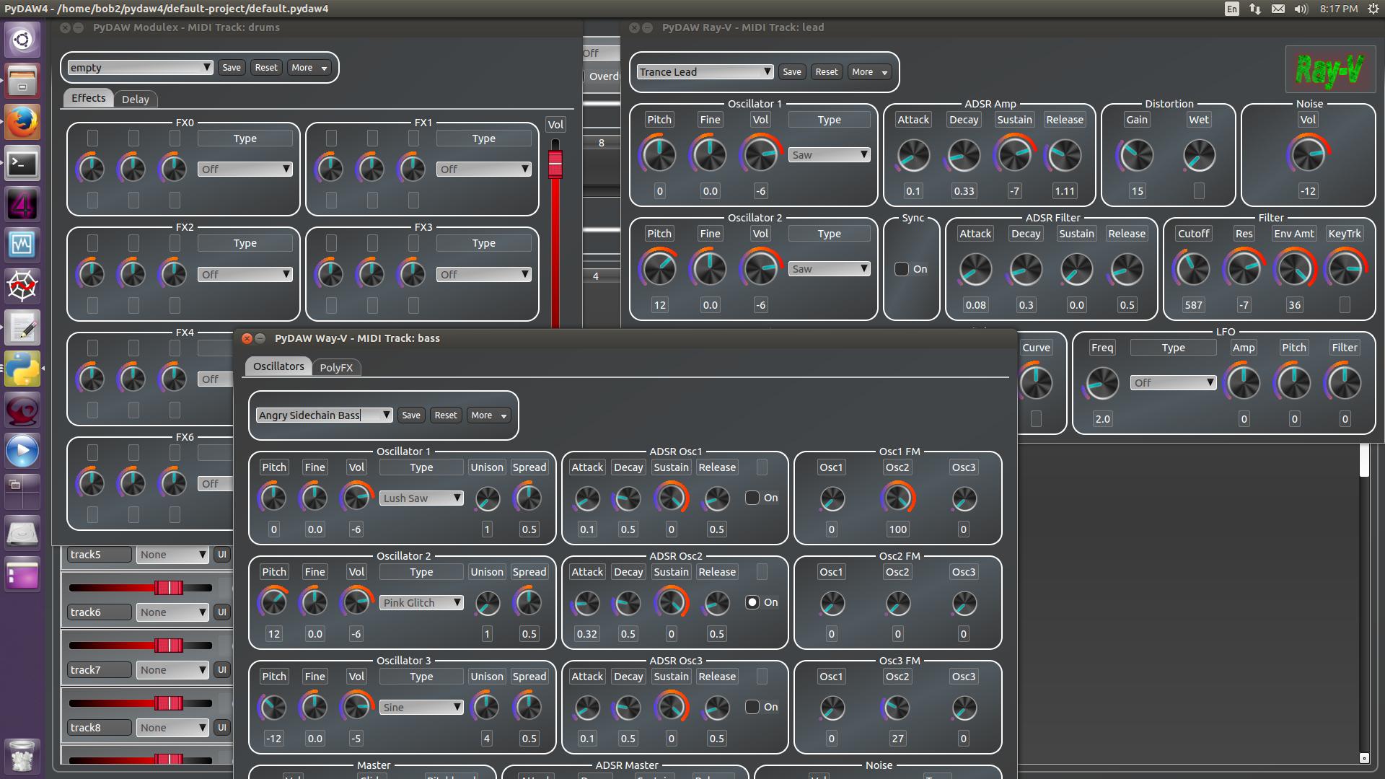The image size is (1385, 779).
Task: Launch the Terminal from the dock
Action: [x=22, y=164]
